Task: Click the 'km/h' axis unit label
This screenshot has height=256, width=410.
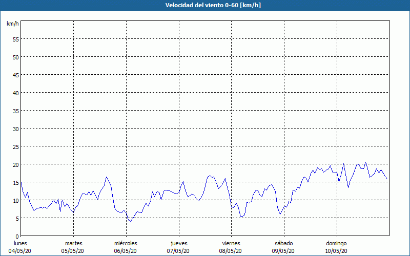Action: (x=13, y=24)
